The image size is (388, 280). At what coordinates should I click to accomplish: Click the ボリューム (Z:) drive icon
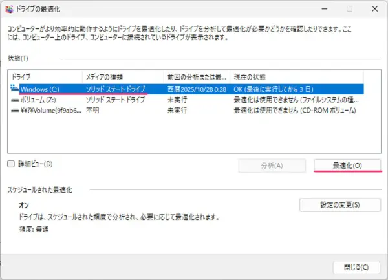point(14,100)
